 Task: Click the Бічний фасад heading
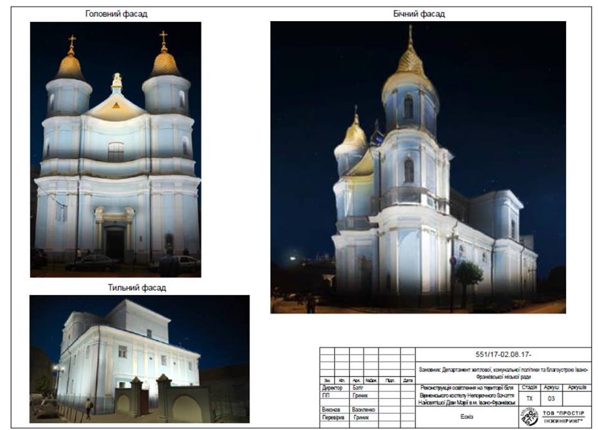tap(419, 14)
